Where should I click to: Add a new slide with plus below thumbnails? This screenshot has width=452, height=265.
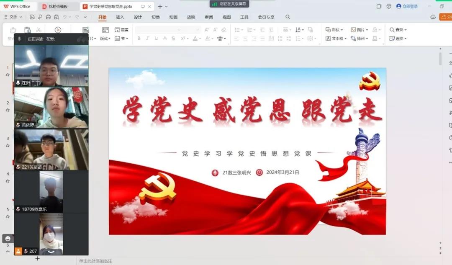(37, 259)
